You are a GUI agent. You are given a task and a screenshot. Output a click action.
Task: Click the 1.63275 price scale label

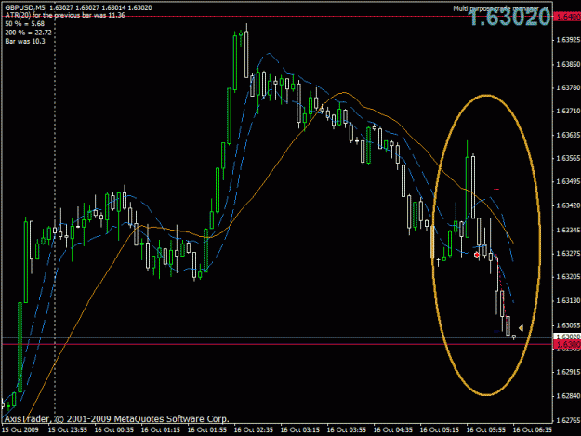click(568, 254)
